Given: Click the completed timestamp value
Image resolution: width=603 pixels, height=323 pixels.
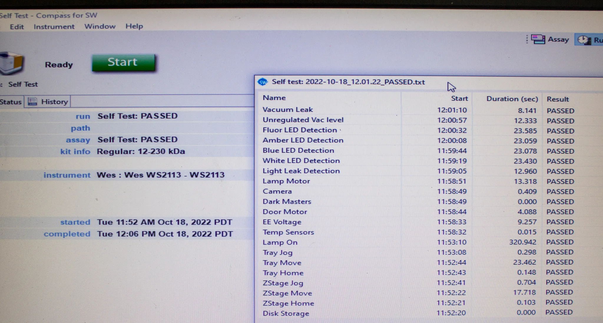Looking at the screenshot, I should (165, 234).
